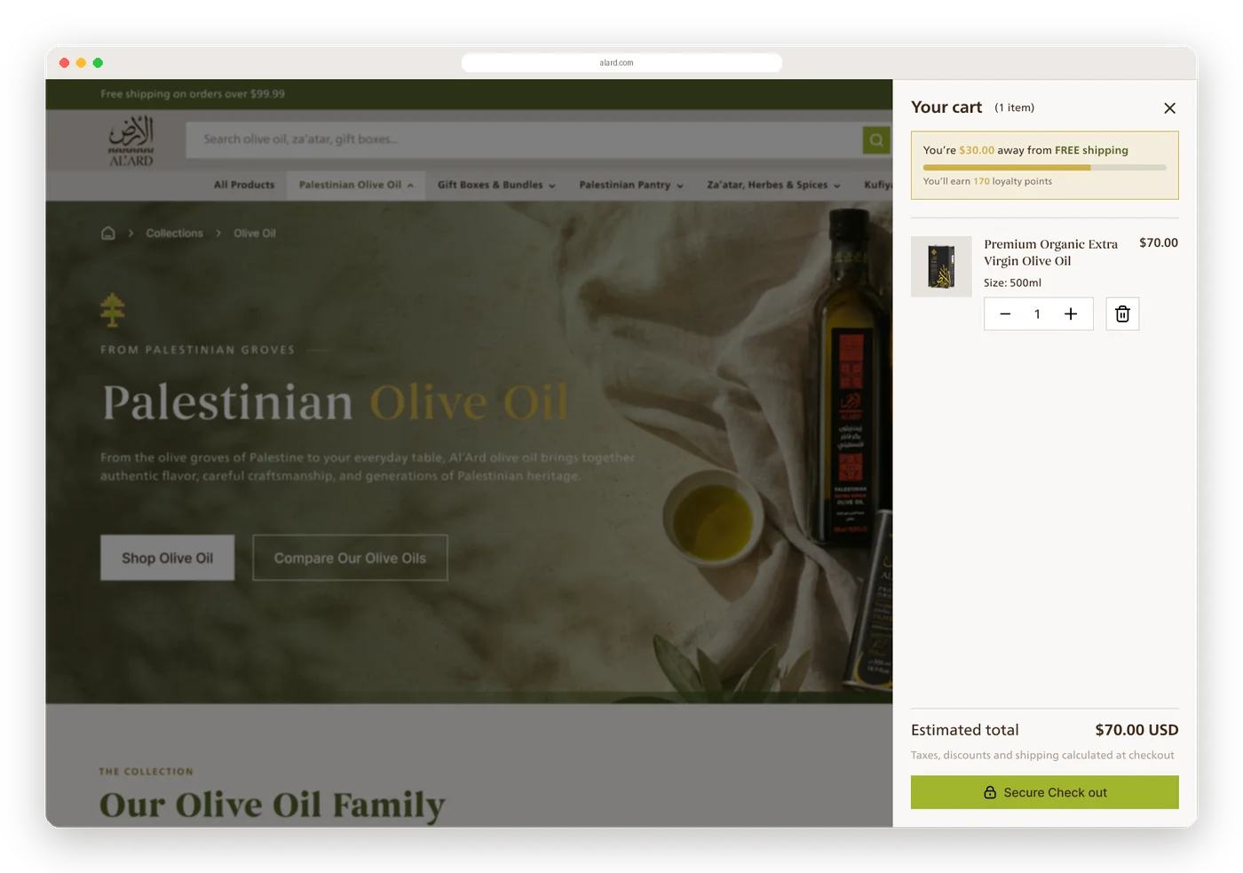Click the free shipping progress bar
Viewport: 1243px width, 873px height.
point(1044,167)
